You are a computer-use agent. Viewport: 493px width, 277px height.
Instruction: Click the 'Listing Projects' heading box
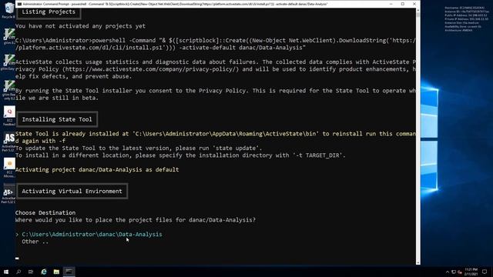[x=49, y=12]
